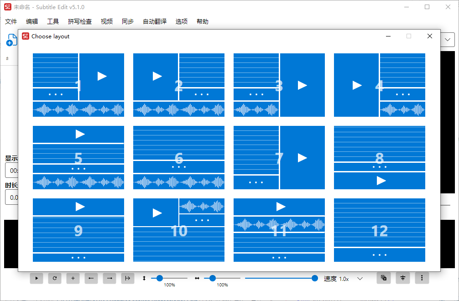This screenshot has height=301, width=459.
Task: Click the plus button under waveform
Action: tap(73, 278)
